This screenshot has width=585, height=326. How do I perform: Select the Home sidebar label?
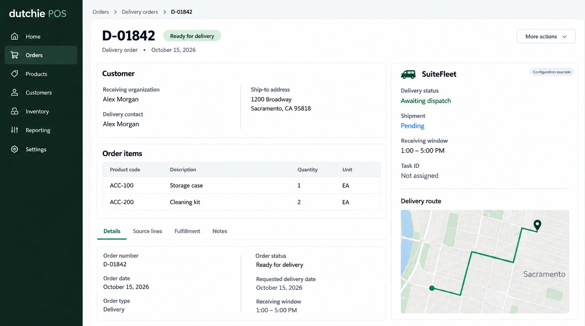[x=33, y=37]
